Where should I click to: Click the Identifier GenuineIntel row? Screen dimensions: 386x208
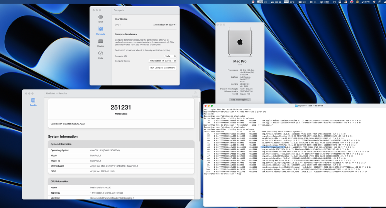tap(121, 198)
